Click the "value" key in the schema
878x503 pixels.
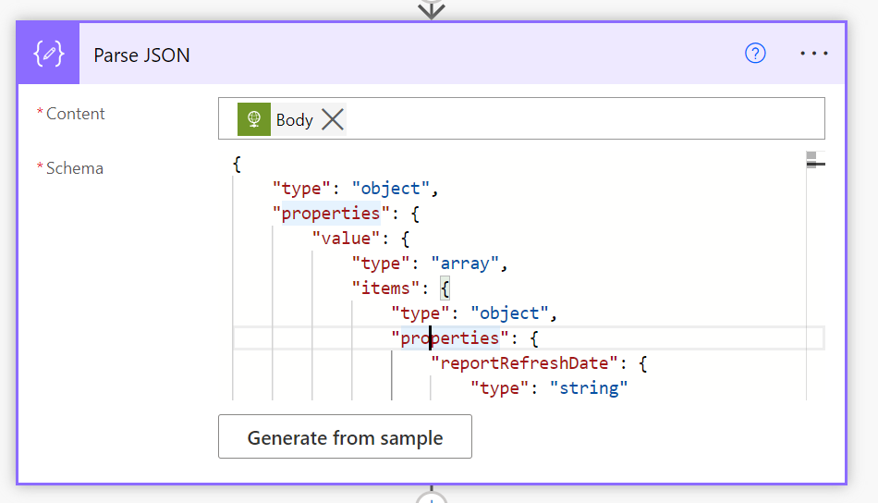click(x=341, y=239)
